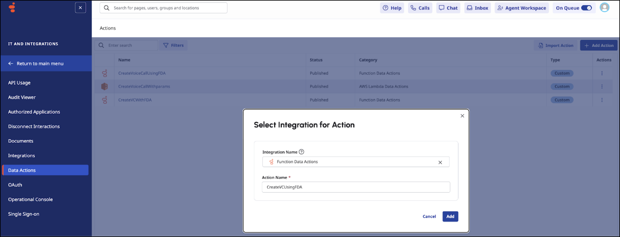The height and width of the screenshot is (237, 620).
Task: Open the Integration Name dropdown
Action: tap(356, 162)
